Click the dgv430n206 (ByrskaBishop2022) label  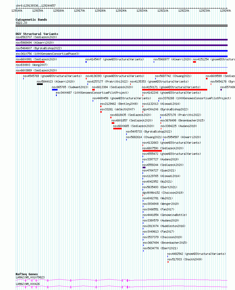tap(165, 109)
